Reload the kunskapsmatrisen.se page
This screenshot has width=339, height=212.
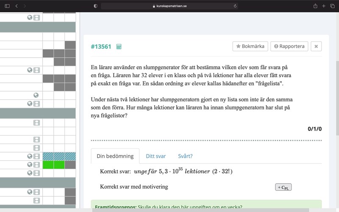click(x=235, y=6)
